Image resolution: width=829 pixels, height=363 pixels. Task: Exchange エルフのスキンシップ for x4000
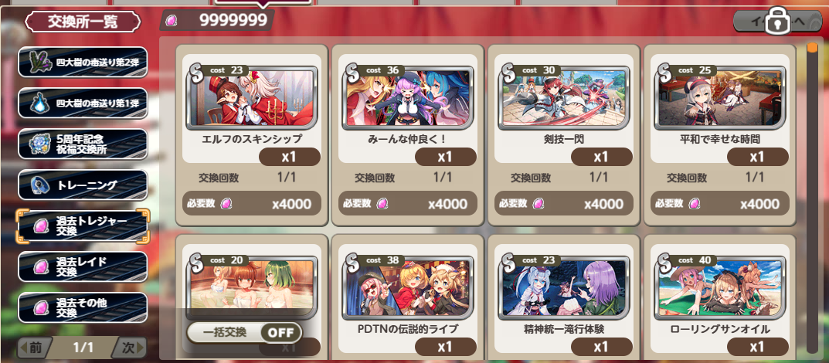[252, 203]
